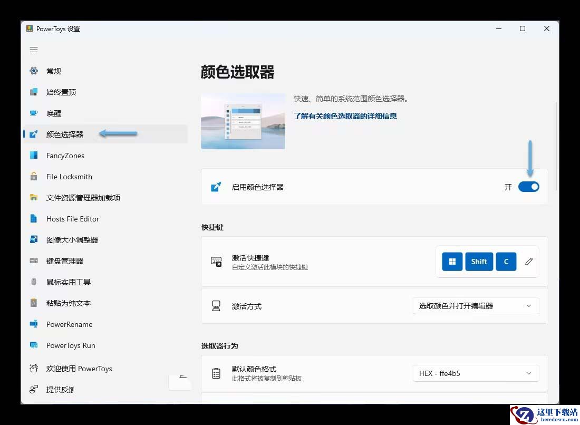The image size is (580, 425).
Task: Maximize the PowerToys settings window
Action: 523,28
